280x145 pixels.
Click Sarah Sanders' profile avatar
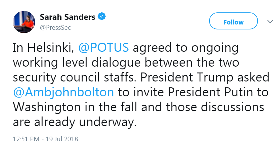point(24,22)
